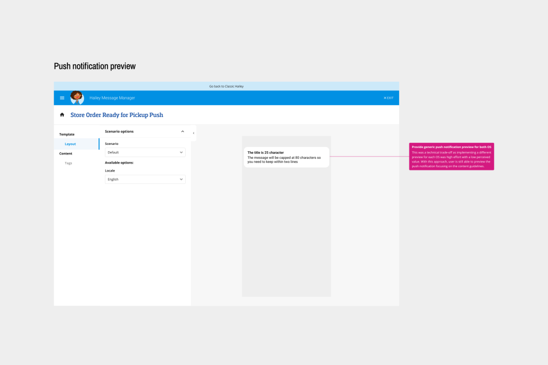Open the Locale dropdown showing English
The height and width of the screenshot is (365, 548).
point(145,180)
